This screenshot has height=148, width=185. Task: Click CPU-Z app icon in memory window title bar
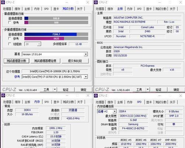3,95
